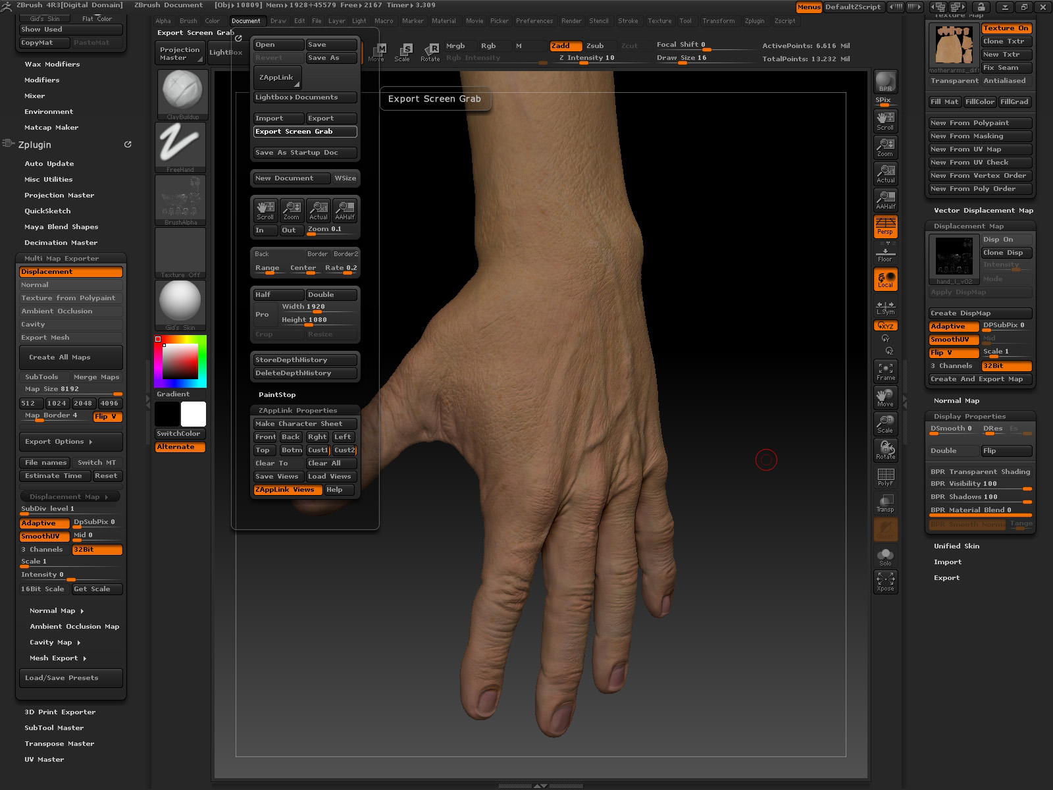Expand Cavity Map options
The height and width of the screenshot is (790, 1053).
[x=55, y=643]
